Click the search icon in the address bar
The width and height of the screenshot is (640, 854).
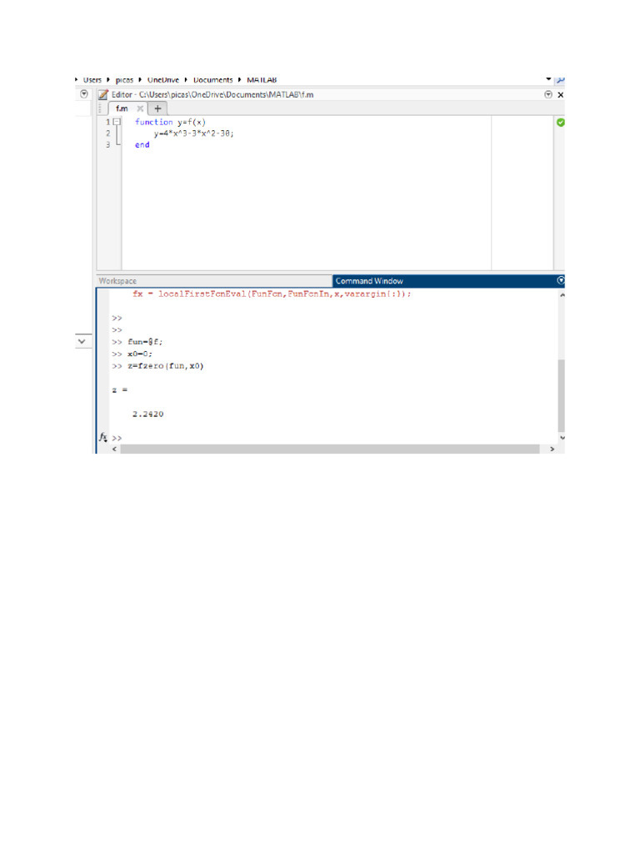pos(561,80)
